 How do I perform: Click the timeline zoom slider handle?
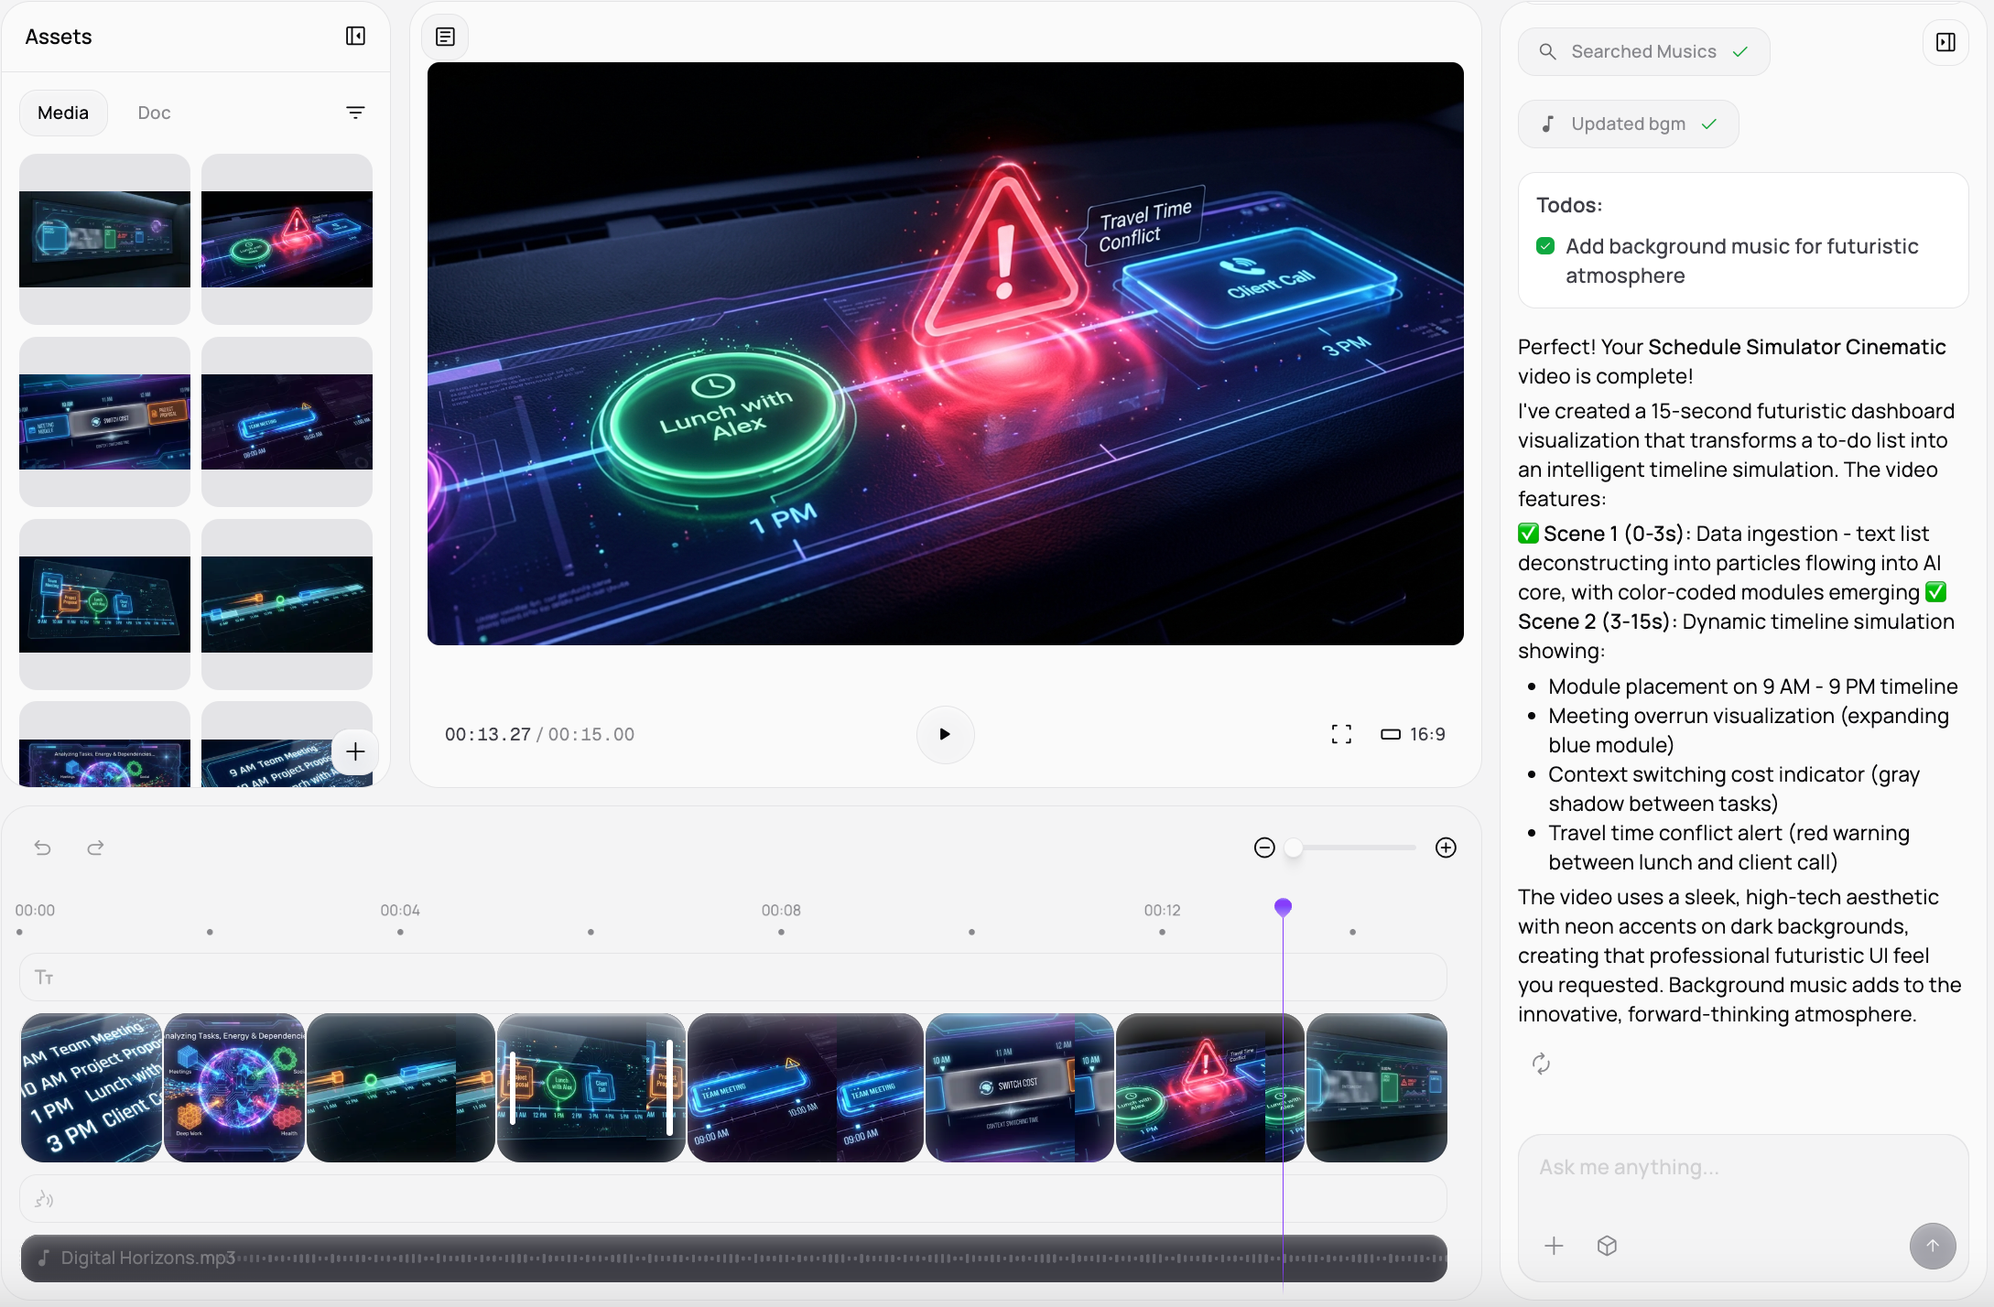coord(1293,848)
